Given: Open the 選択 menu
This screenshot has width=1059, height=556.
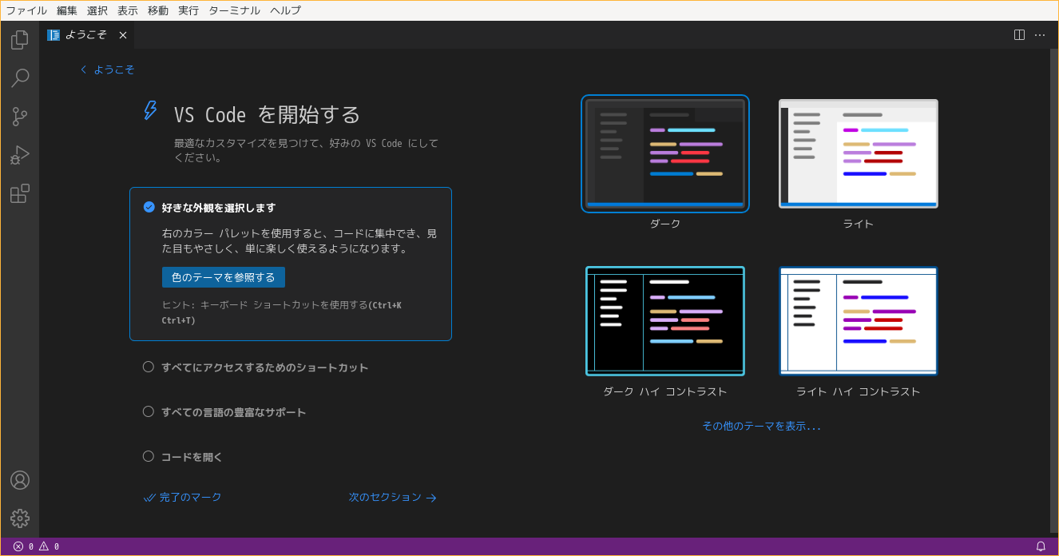Looking at the screenshot, I should [x=97, y=10].
